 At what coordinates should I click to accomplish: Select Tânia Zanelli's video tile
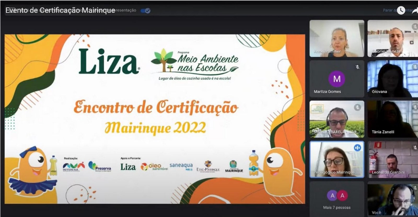point(393,119)
